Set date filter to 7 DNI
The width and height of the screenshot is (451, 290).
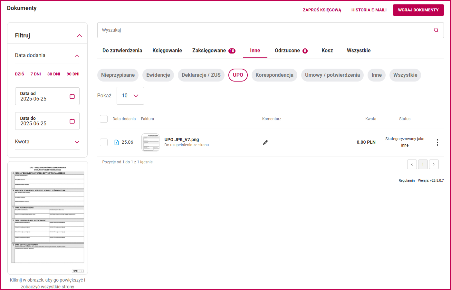coord(36,74)
